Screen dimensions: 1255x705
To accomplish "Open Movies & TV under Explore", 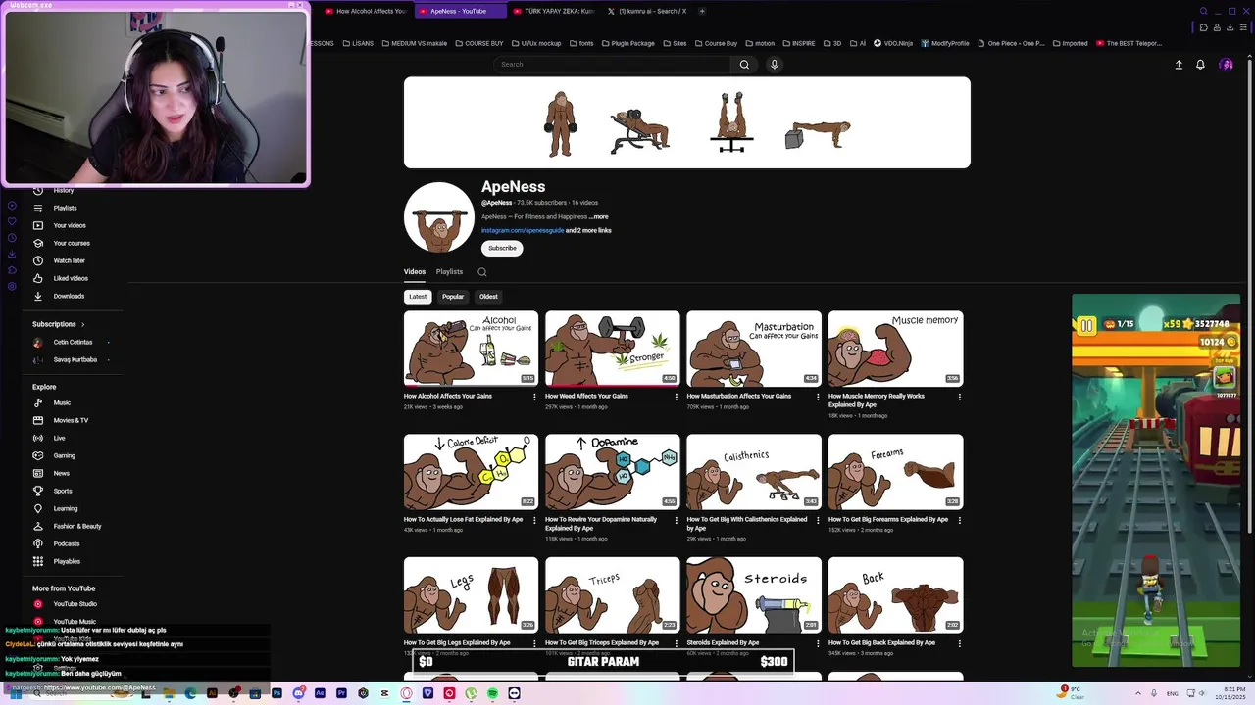I will (70, 420).
